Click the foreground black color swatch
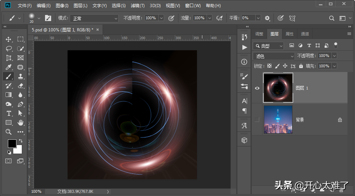Viewport: 355px width, 196px height. click(x=12, y=143)
